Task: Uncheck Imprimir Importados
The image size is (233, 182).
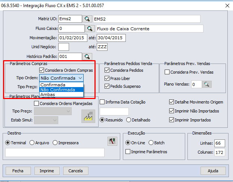Action: pos(171,120)
